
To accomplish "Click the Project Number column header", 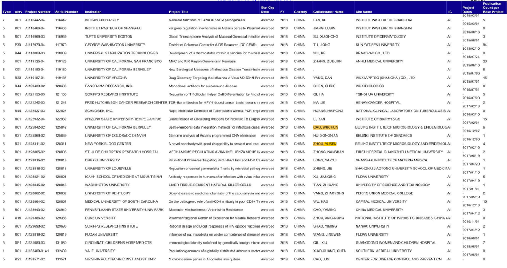I will coord(38,12).
